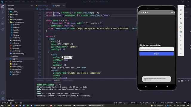
Task: Open the Explorer view in the activity bar
Action: click(x=3, y=6)
